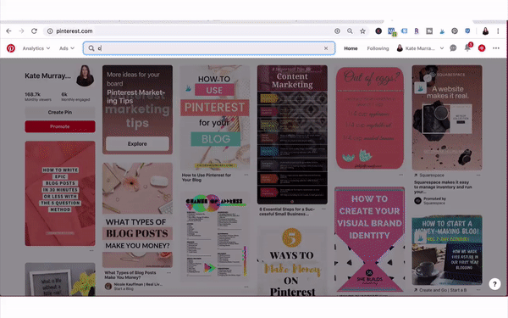The height and width of the screenshot is (318, 508).
Task: Expand the account chevron beside Kate Murra...
Action: click(442, 48)
